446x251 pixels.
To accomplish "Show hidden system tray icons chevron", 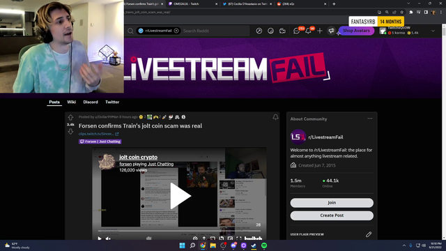I will 404,245.
